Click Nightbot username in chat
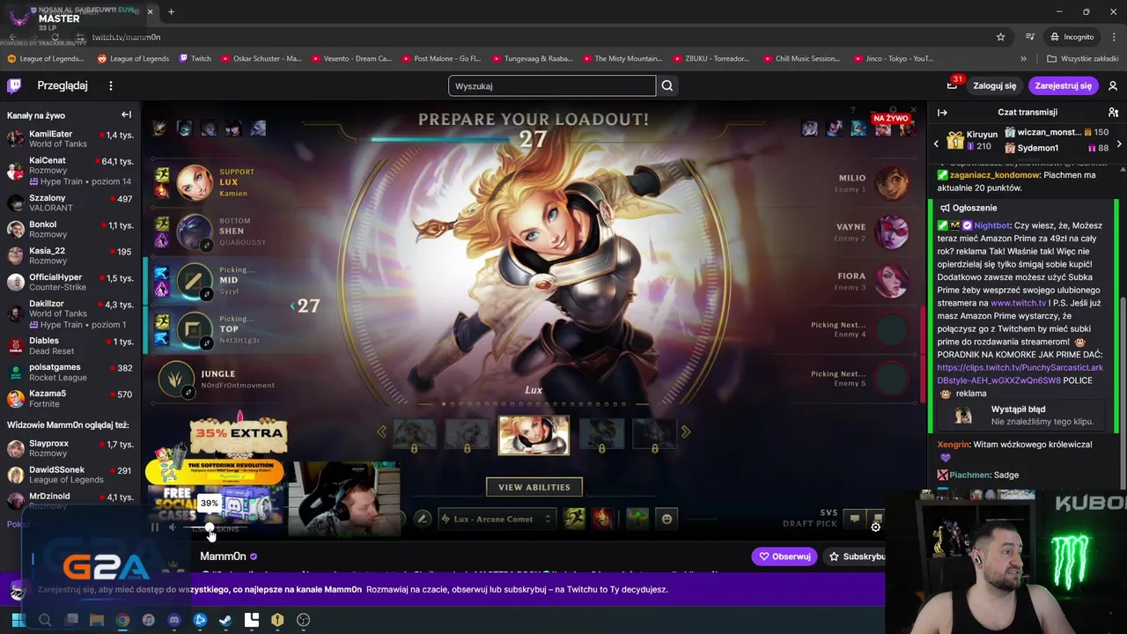 tap(992, 225)
